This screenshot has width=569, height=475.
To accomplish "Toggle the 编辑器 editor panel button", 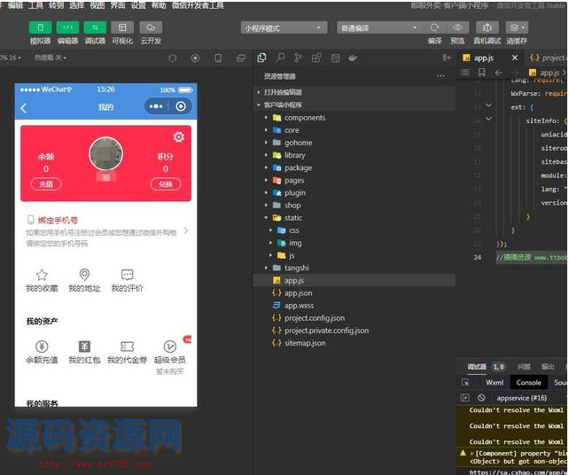I will pyautogui.click(x=67, y=28).
